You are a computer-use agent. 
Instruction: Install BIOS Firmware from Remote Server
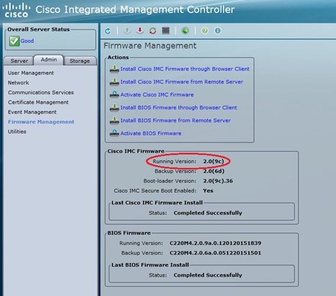tap(176, 121)
